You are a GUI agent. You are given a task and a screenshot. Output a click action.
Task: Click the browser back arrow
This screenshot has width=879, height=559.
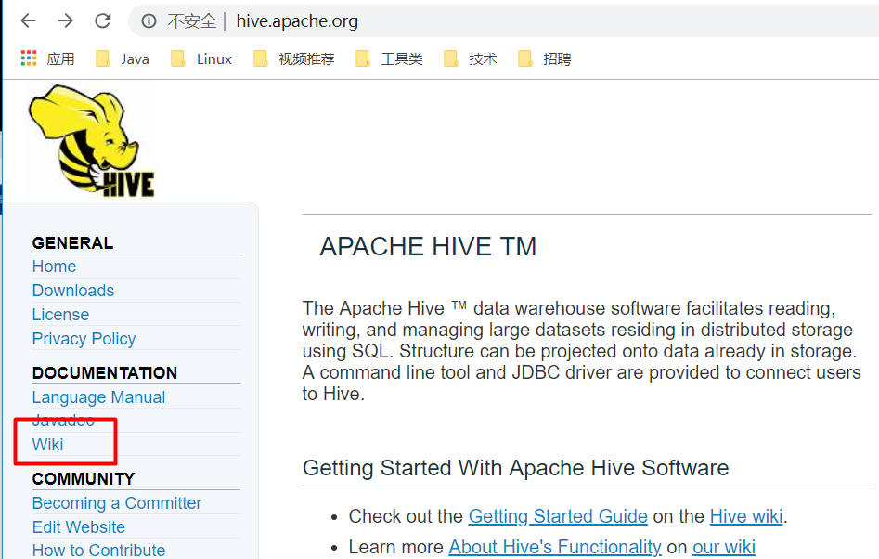point(29,20)
